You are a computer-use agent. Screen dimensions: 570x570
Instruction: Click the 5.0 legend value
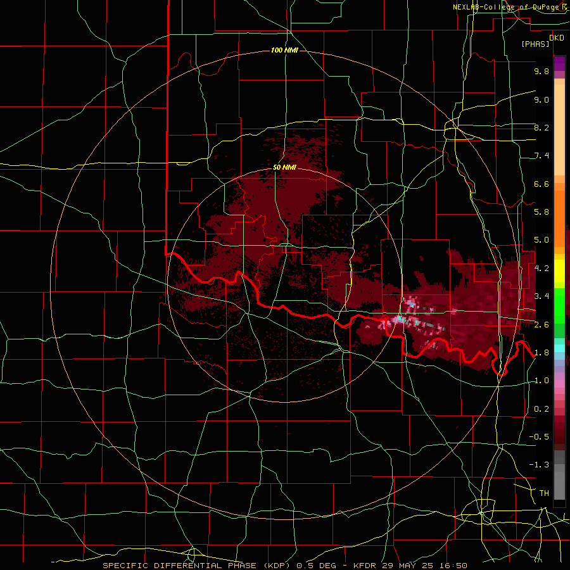point(541,240)
